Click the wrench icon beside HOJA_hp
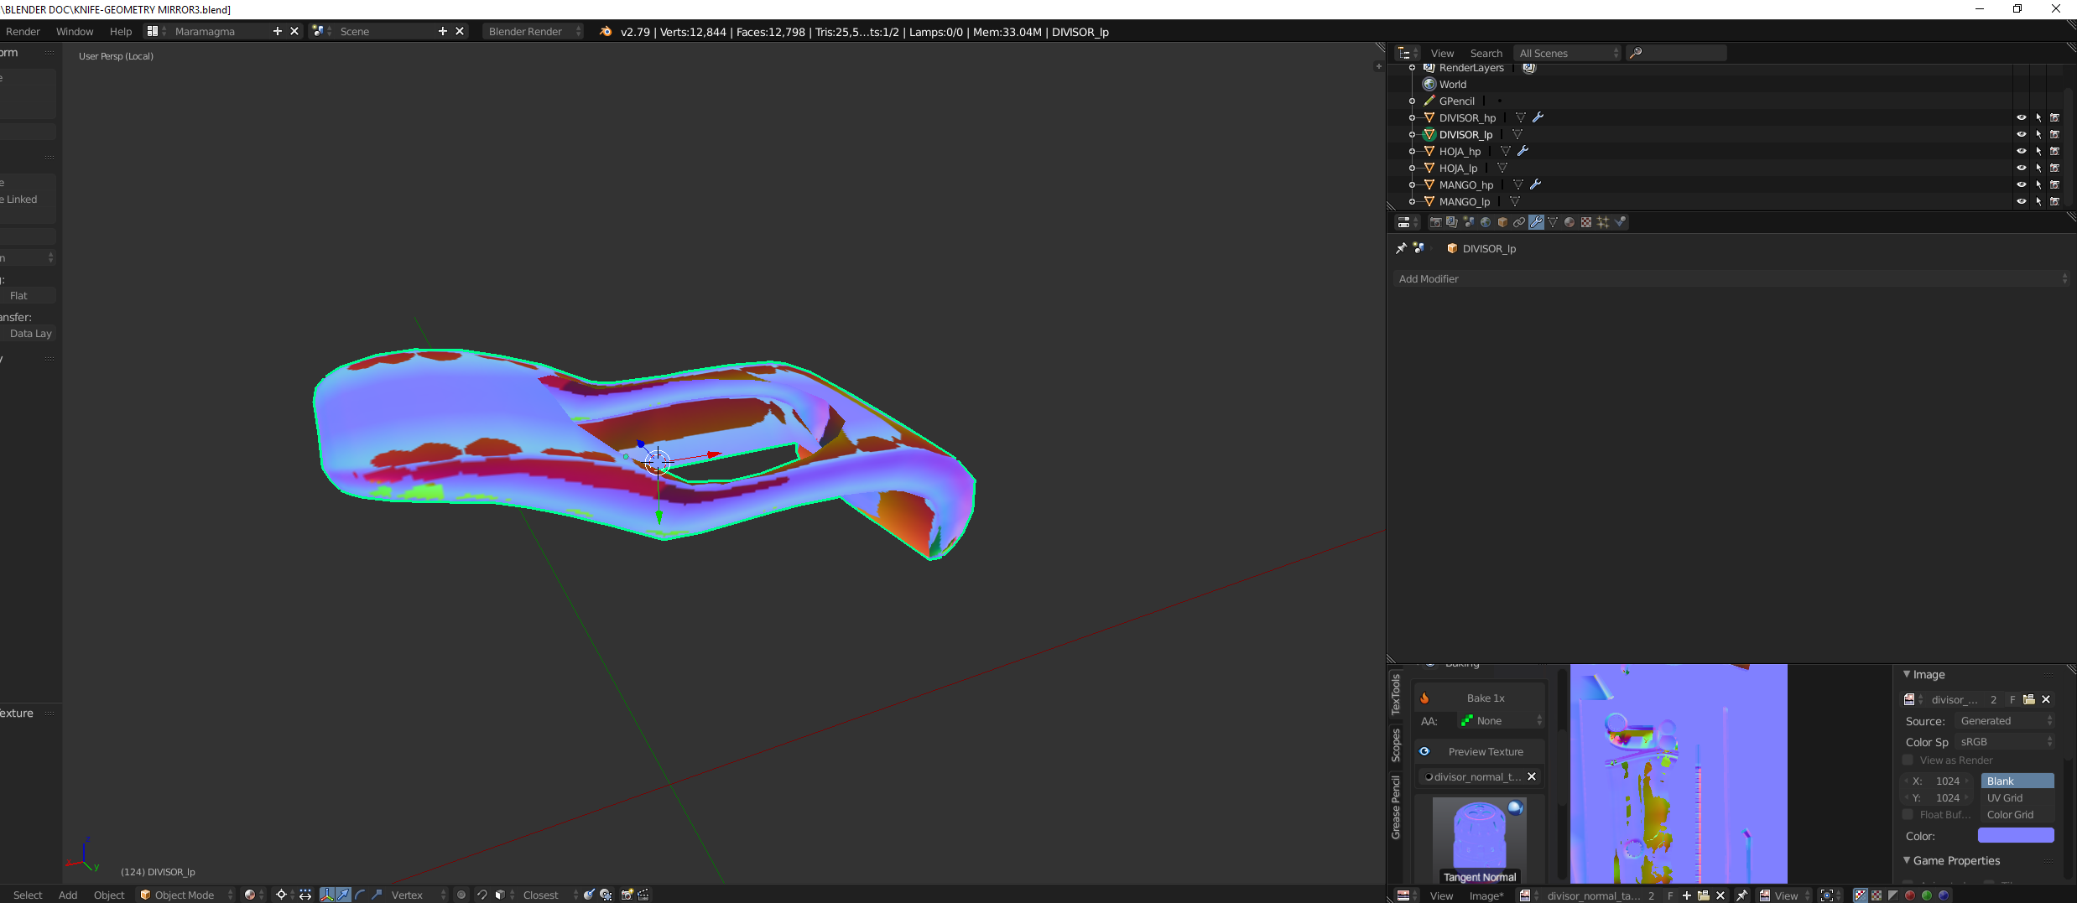Screen dimensions: 2077x903 pyautogui.click(x=1523, y=151)
